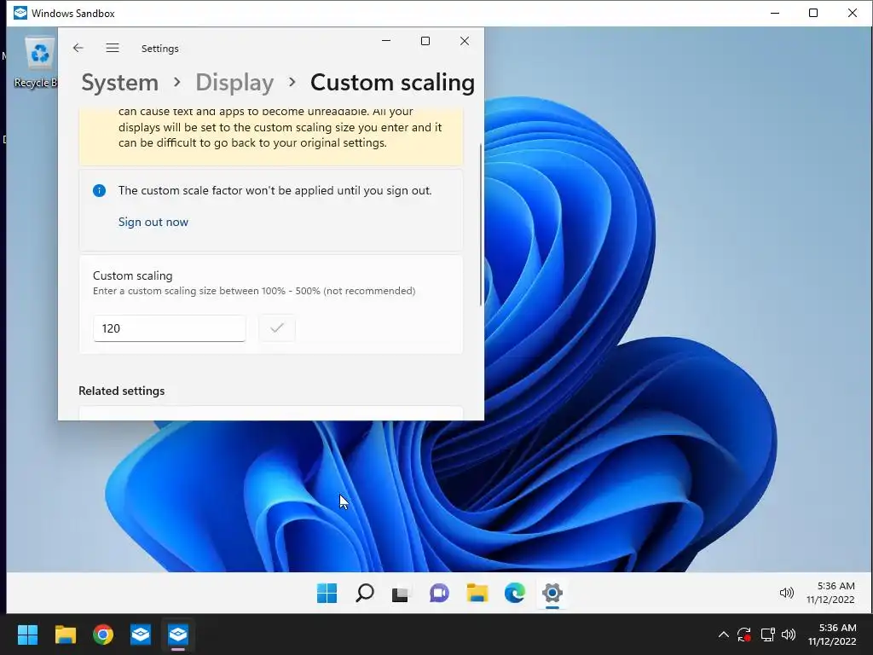The width and height of the screenshot is (873, 655).
Task: Show hidden icons in host system tray
Action: tap(723, 635)
